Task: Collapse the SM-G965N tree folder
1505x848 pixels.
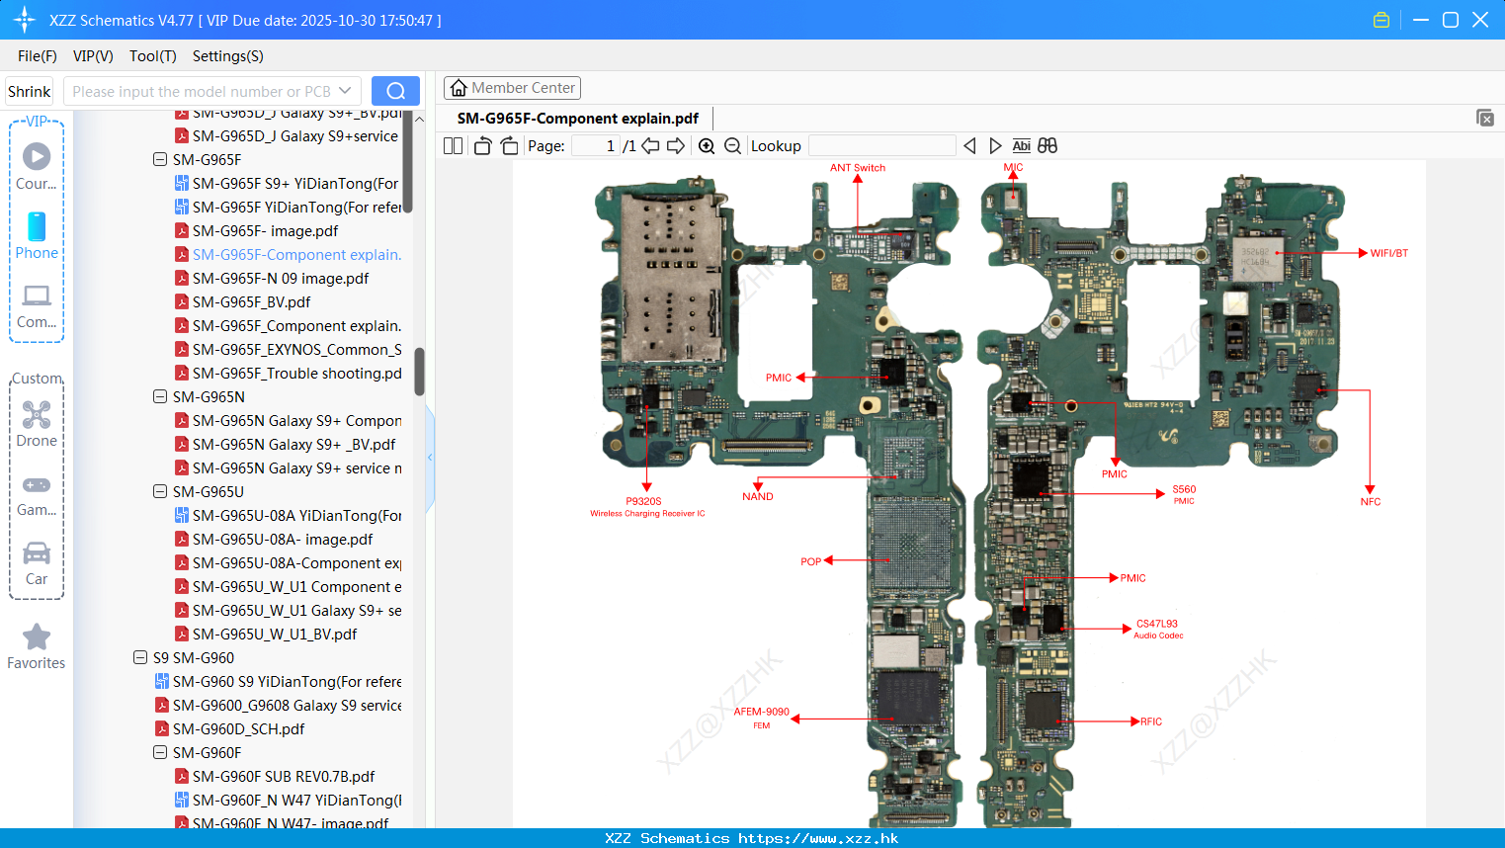Action: tap(160, 396)
